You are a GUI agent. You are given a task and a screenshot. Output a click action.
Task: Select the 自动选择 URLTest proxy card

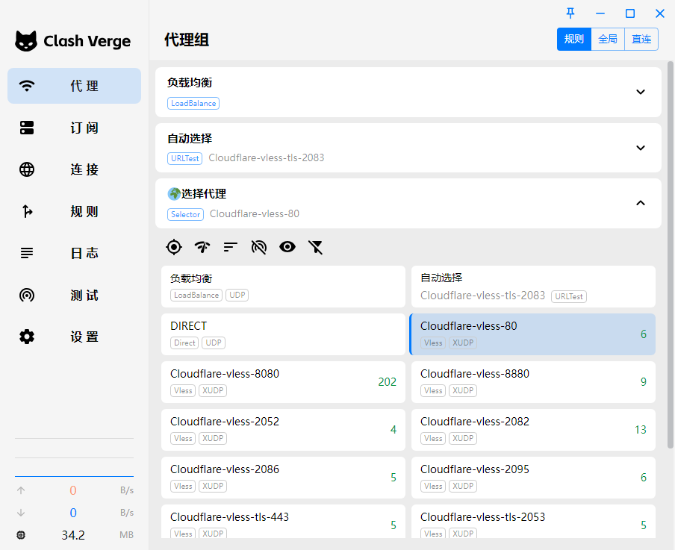pos(533,287)
